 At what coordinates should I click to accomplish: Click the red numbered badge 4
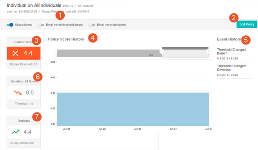(x=93, y=38)
